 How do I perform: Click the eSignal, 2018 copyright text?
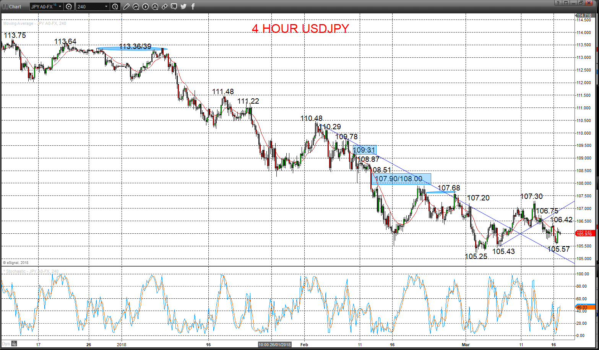pos(16,263)
